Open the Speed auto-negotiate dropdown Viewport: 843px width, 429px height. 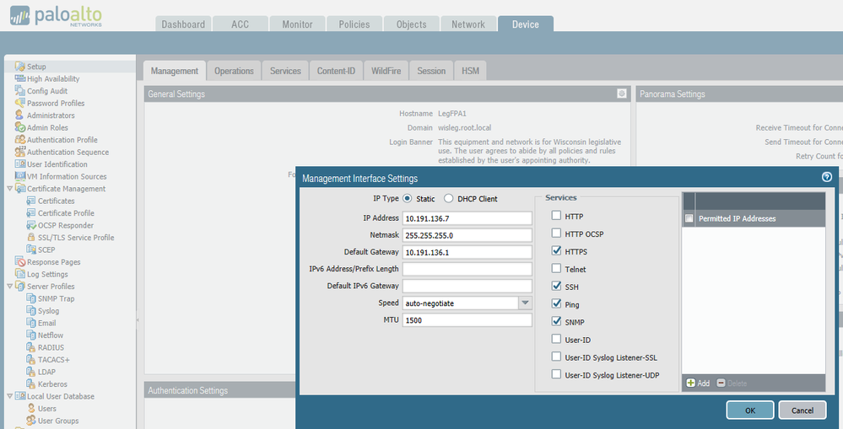tap(524, 303)
